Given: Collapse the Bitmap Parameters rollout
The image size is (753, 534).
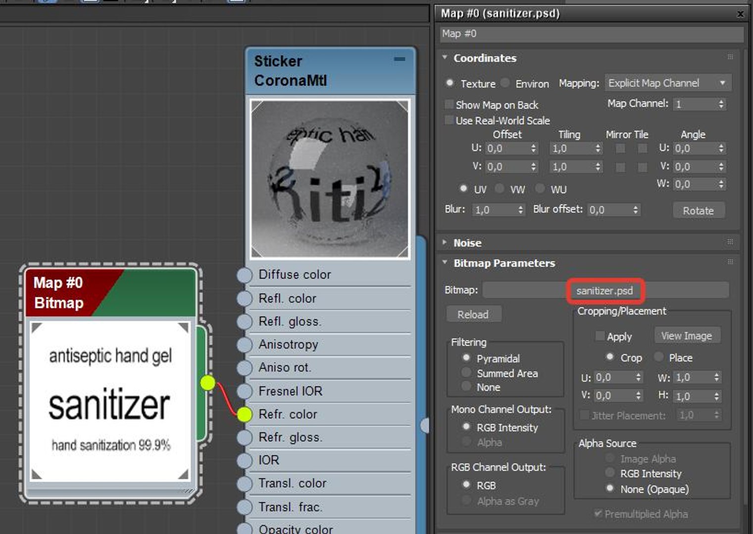Looking at the screenshot, I should [x=503, y=263].
